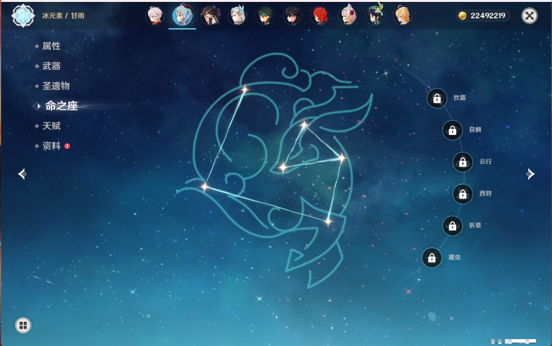552x346 pixels.
Task: Click the lock icon for 获麟
Action: [452, 130]
